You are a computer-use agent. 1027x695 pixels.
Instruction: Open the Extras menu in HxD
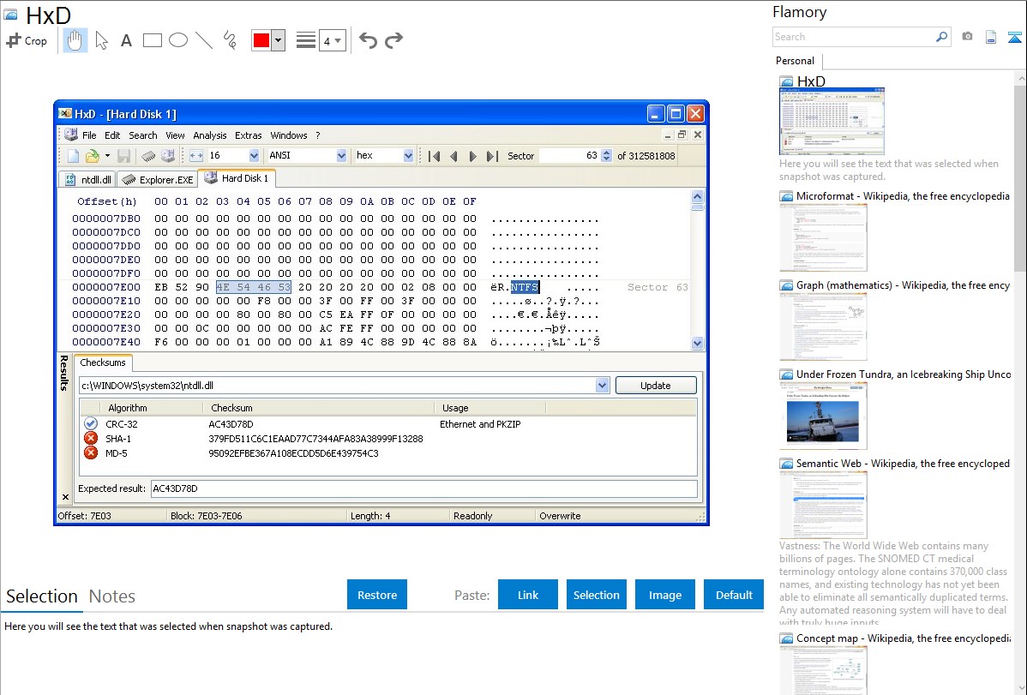click(249, 135)
